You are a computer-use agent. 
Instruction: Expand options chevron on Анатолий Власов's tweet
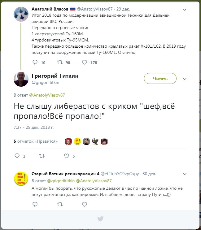(x=185, y=10)
